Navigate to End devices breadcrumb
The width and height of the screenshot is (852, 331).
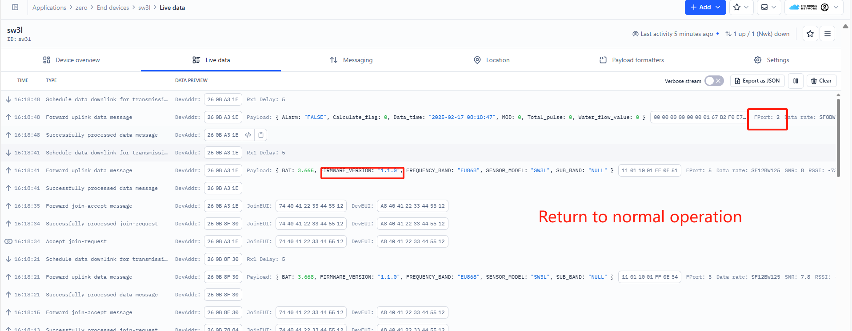[113, 8]
